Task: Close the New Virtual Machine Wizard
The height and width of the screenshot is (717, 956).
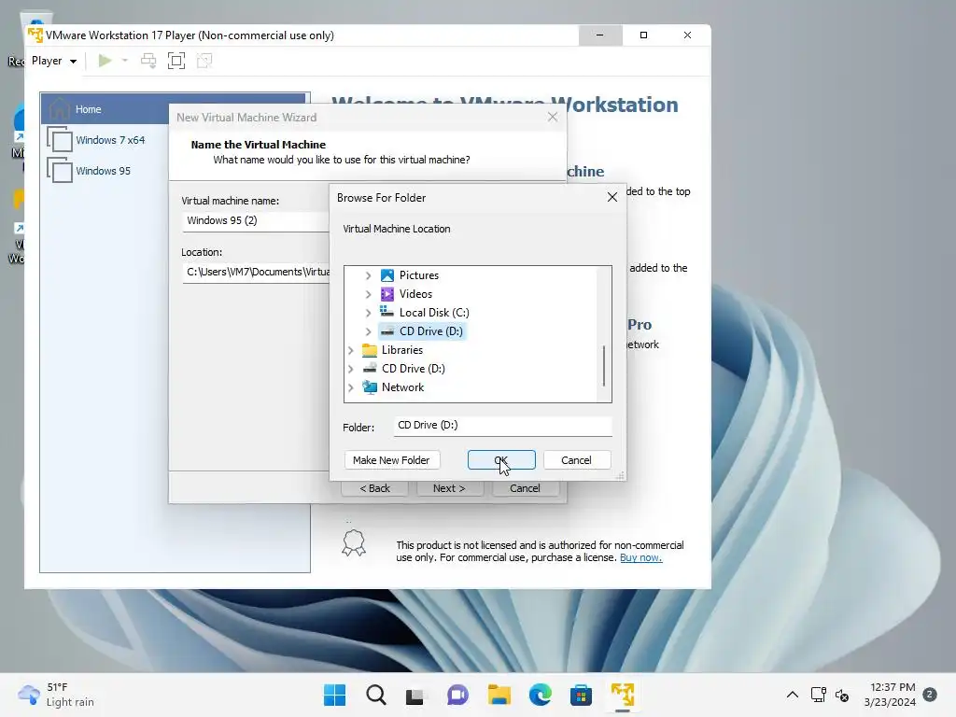Action: click(553, 117)
